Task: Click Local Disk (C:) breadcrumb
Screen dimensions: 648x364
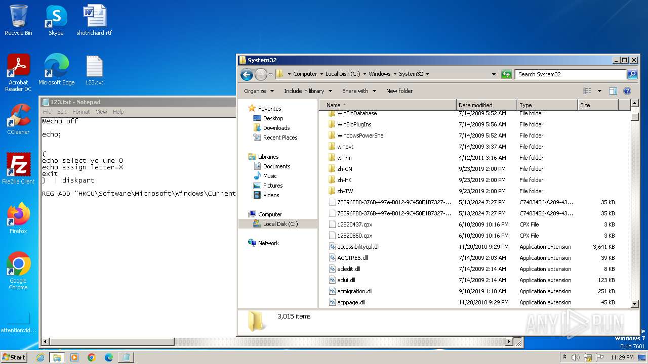Action: (343, 74)
